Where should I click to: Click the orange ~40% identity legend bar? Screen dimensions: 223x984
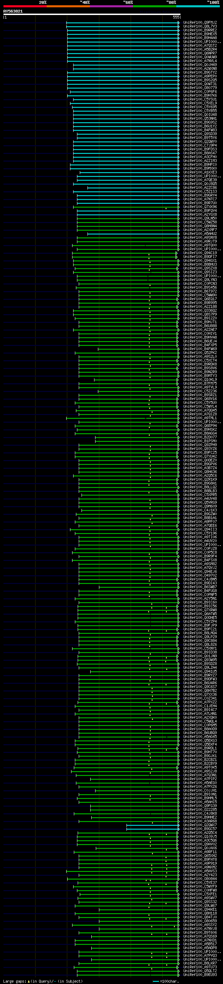click(68, 7)
